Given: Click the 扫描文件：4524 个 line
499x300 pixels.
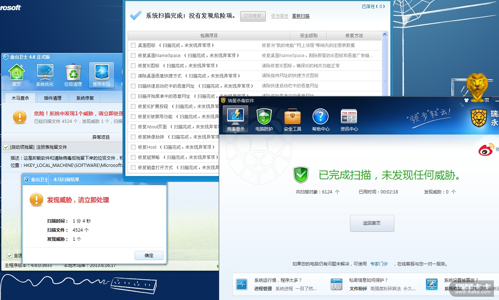Looking at the screenshot, I should (68, 230).
